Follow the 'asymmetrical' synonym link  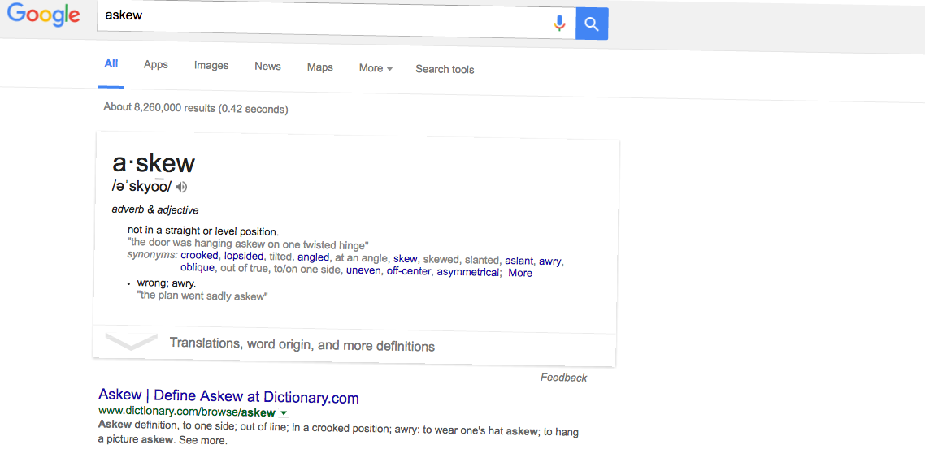coord(468,272)
